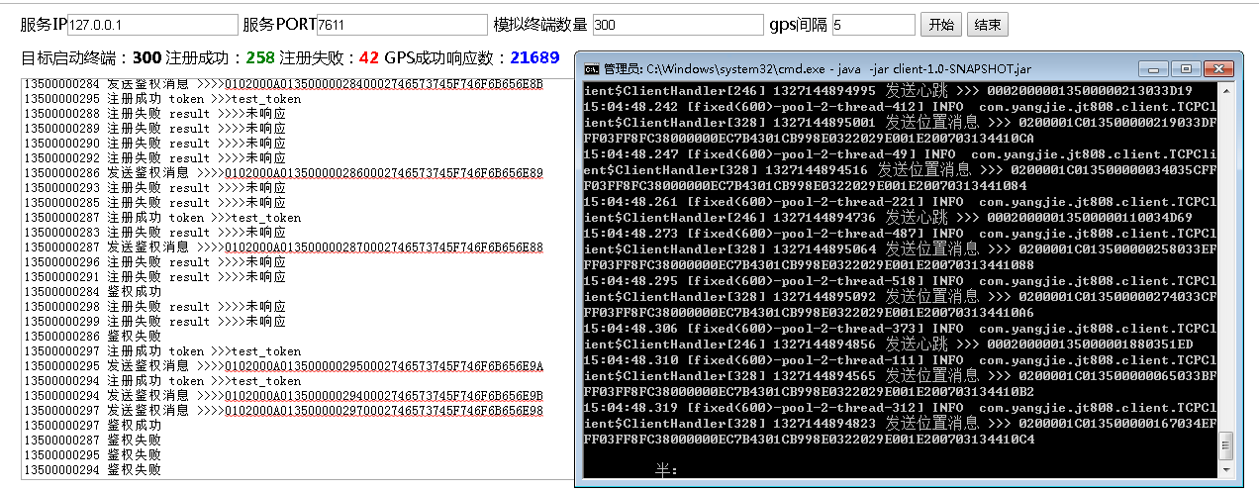Click cmd line timestamped 15:04:48.306
The width and height of the screenshot is (1259, 492).
901,329
